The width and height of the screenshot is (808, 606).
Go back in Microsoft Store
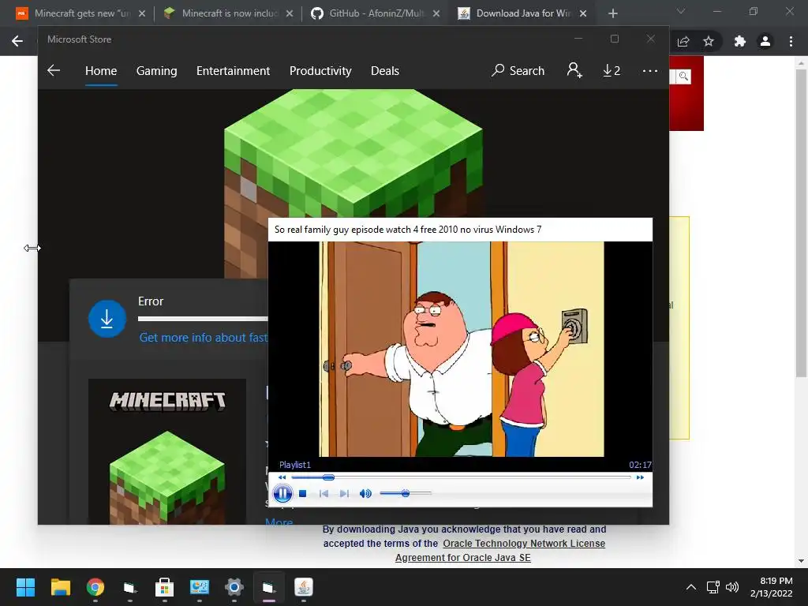point(54,70)
